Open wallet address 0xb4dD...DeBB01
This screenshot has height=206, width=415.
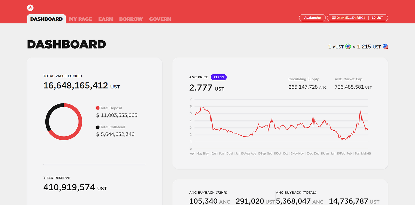tap(351, 18)
